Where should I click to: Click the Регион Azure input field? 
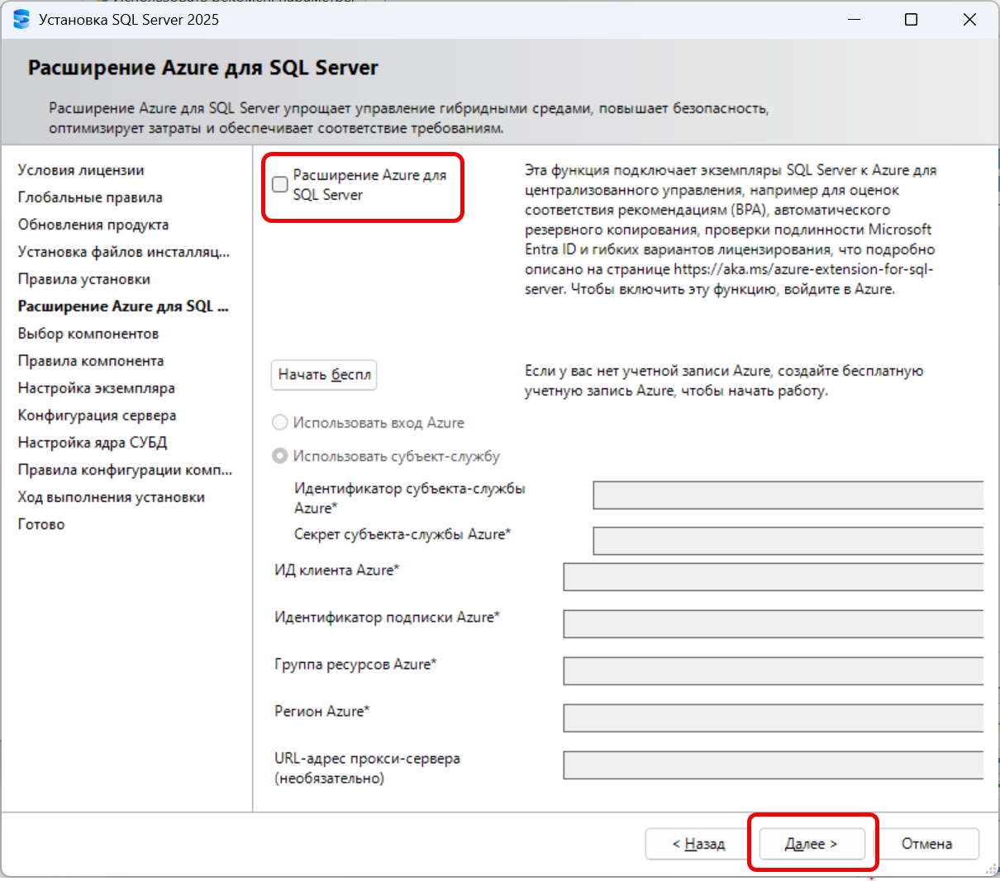tap(774, 718)
